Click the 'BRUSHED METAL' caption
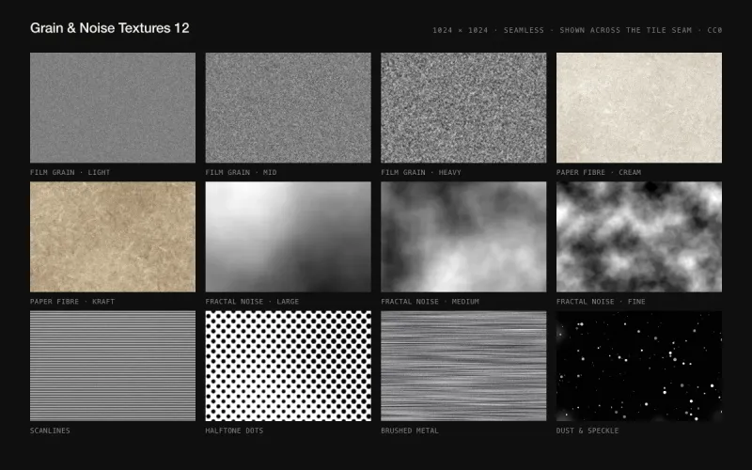Image resolution: width=752 pixels, height=470 pixels. [x=410, y=431]
